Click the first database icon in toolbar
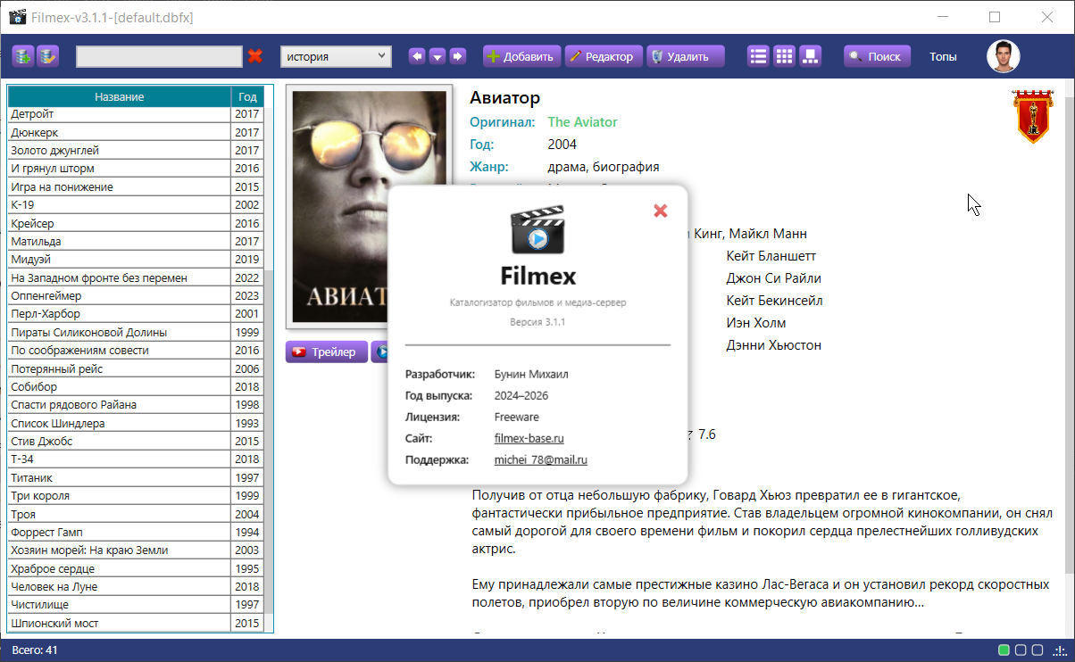This screenshot has width=1075, height=662. point(23,56)
